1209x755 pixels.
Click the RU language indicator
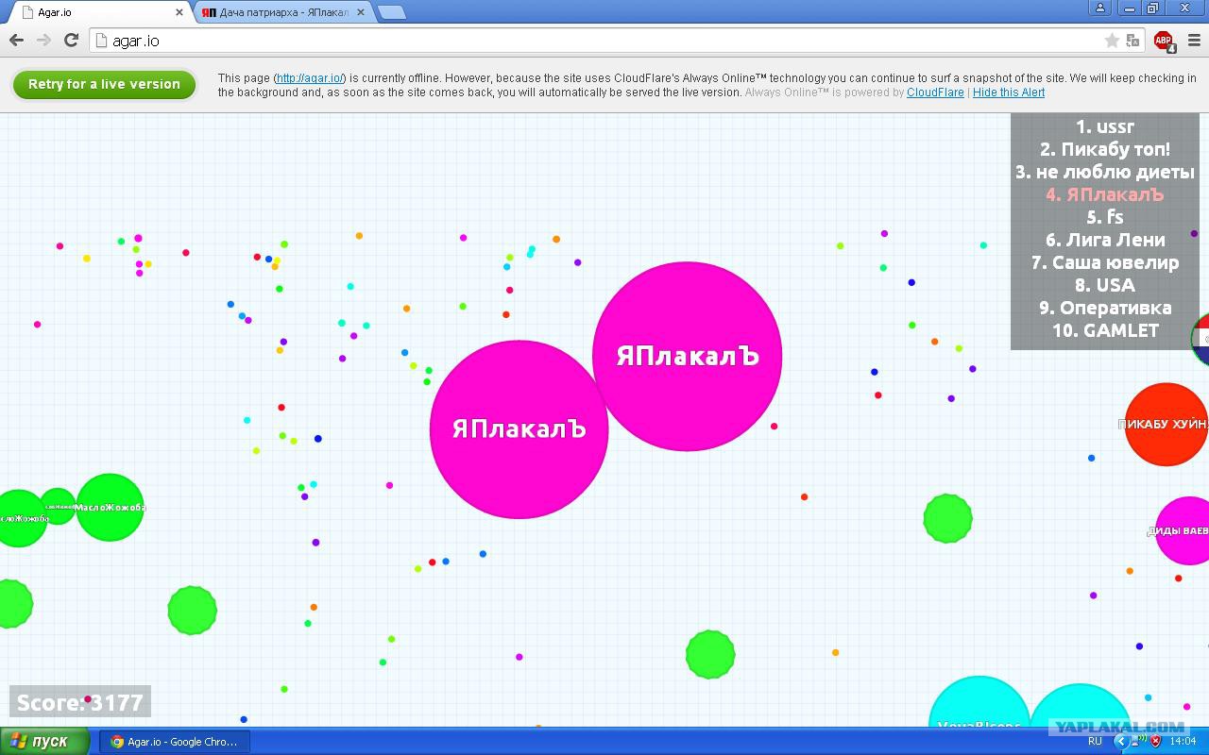pos(1095,741)
